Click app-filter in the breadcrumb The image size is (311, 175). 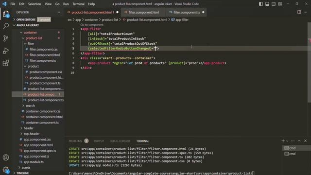(x=182, y=19)
